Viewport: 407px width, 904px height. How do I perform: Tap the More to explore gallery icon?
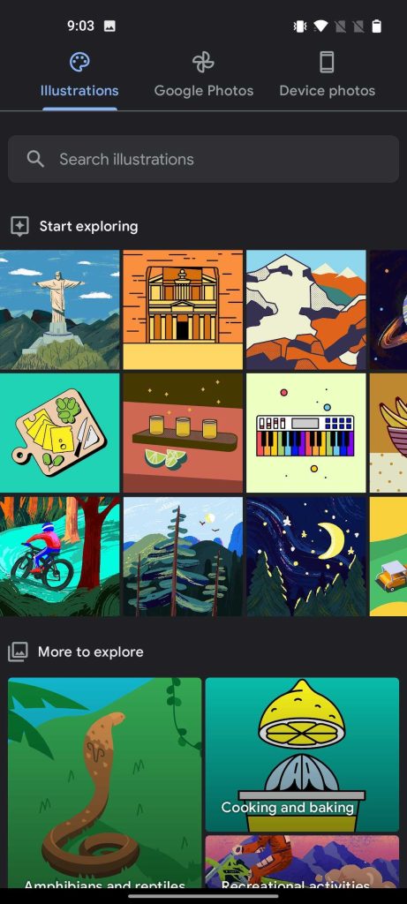click(x=18, y=652)
